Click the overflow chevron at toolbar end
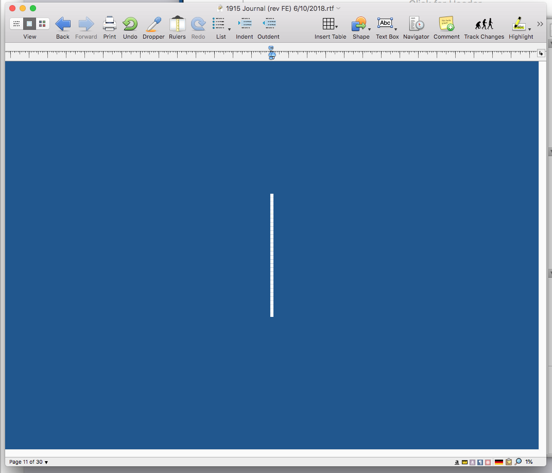Viewport: 552px width, 473px height. click(x=540, y=23)
